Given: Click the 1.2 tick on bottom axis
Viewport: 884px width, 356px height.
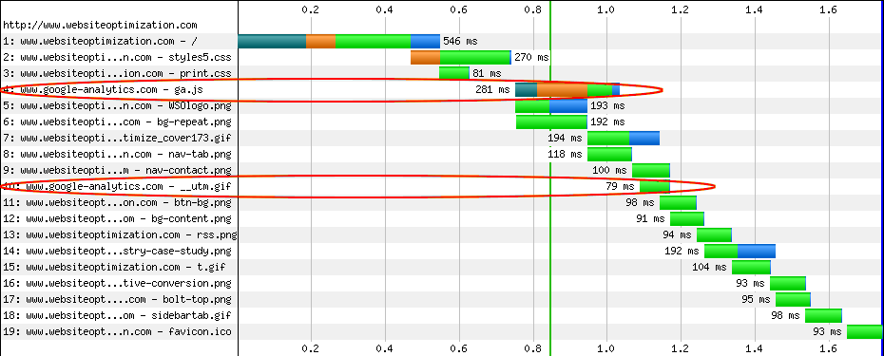Looking at the screenshot, I should click(x=681, y=348).
